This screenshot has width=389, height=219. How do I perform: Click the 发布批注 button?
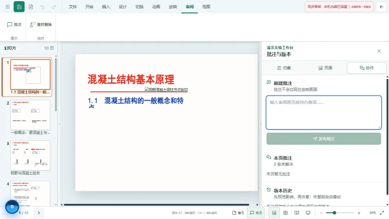coord(324,138)
